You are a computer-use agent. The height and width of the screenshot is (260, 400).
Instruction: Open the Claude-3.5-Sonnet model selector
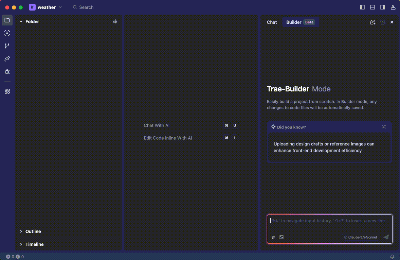pyautogui.click(x=361, y=237)
